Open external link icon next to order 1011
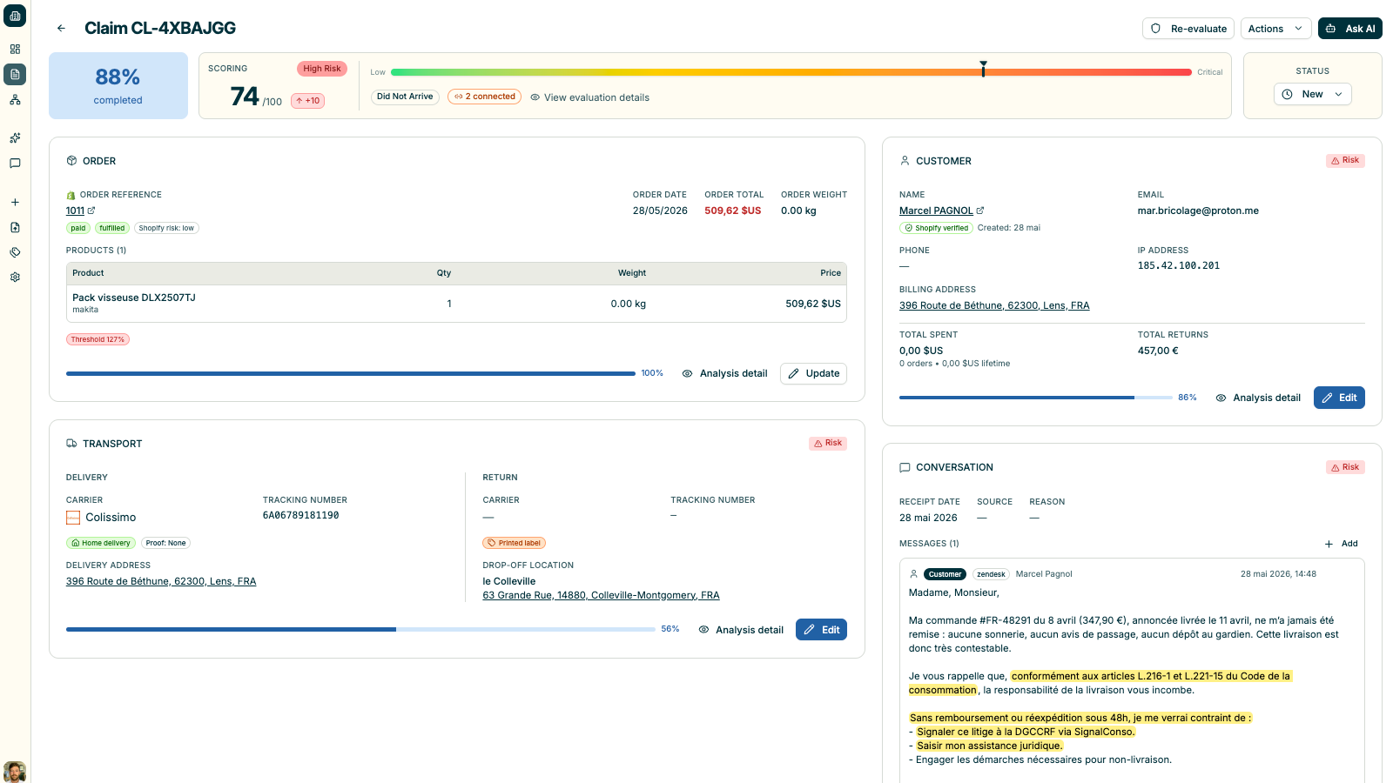 [x=91, y=211]
